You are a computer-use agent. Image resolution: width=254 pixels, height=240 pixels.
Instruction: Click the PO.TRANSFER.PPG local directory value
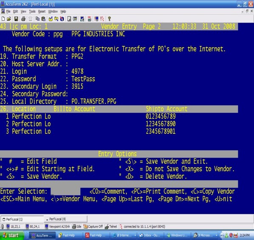[94, 101]
